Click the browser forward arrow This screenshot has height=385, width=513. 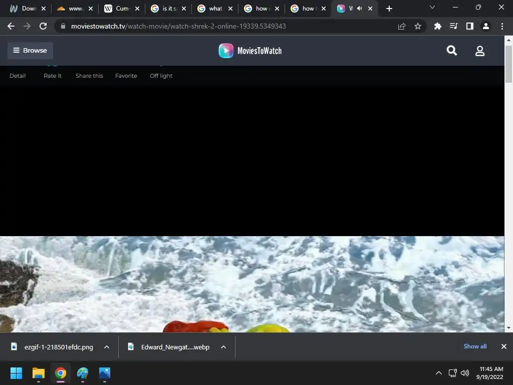27,26
